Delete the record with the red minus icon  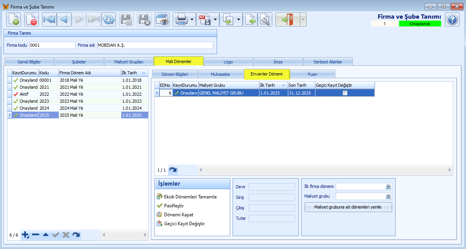click(x=32, y=19)
